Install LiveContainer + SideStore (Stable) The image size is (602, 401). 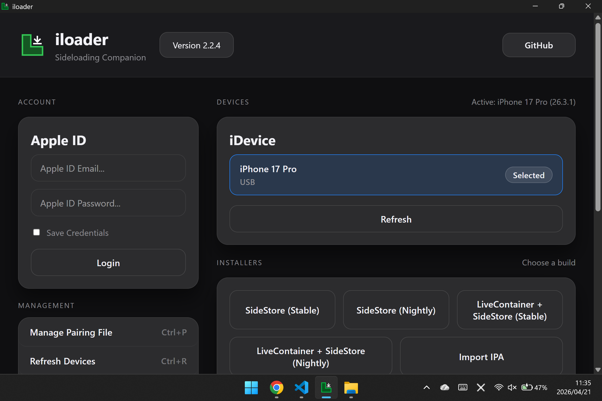(x=510, y=310)
